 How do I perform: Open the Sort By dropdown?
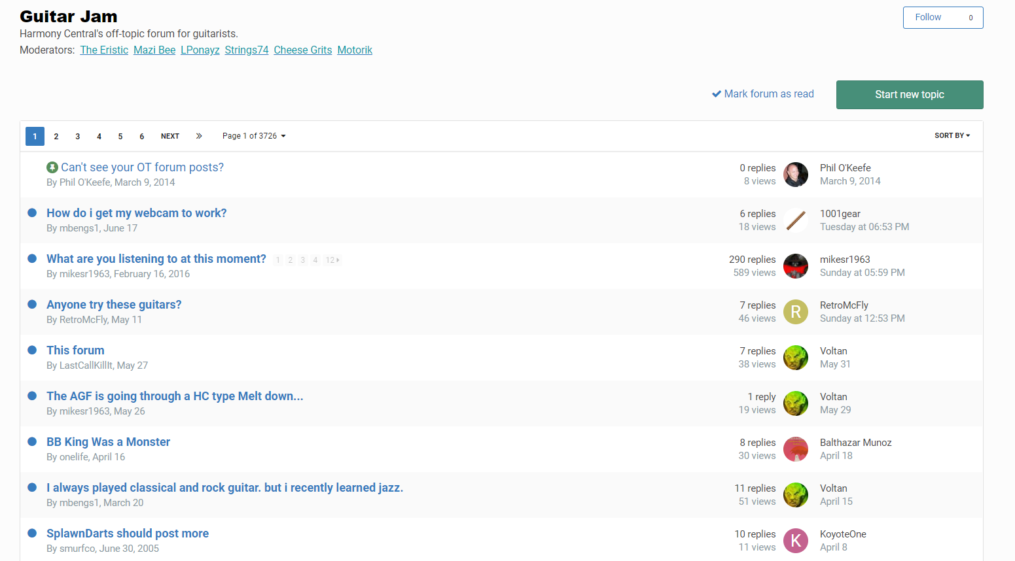[952, 135]
